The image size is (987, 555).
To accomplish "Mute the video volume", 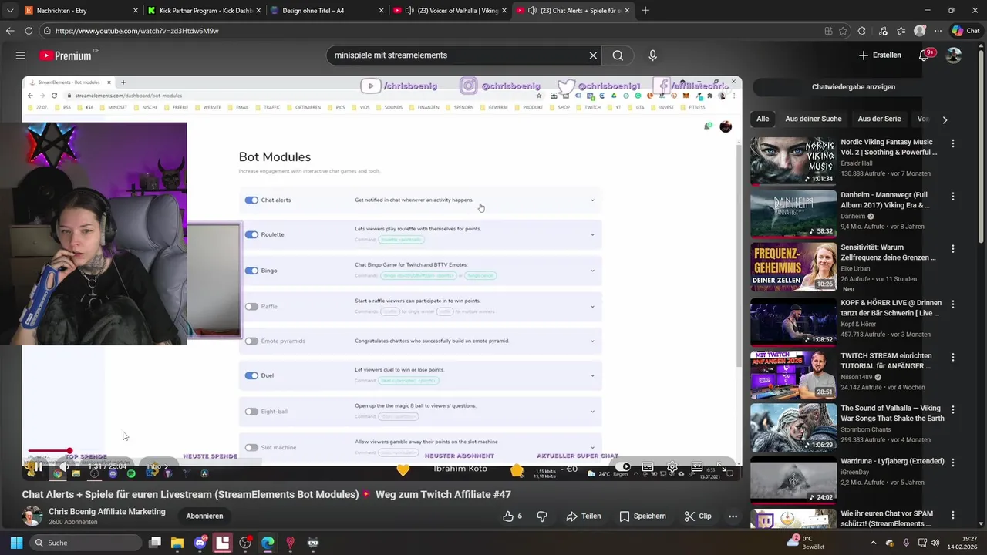I will pyautogui.click(x=65, y=467).
